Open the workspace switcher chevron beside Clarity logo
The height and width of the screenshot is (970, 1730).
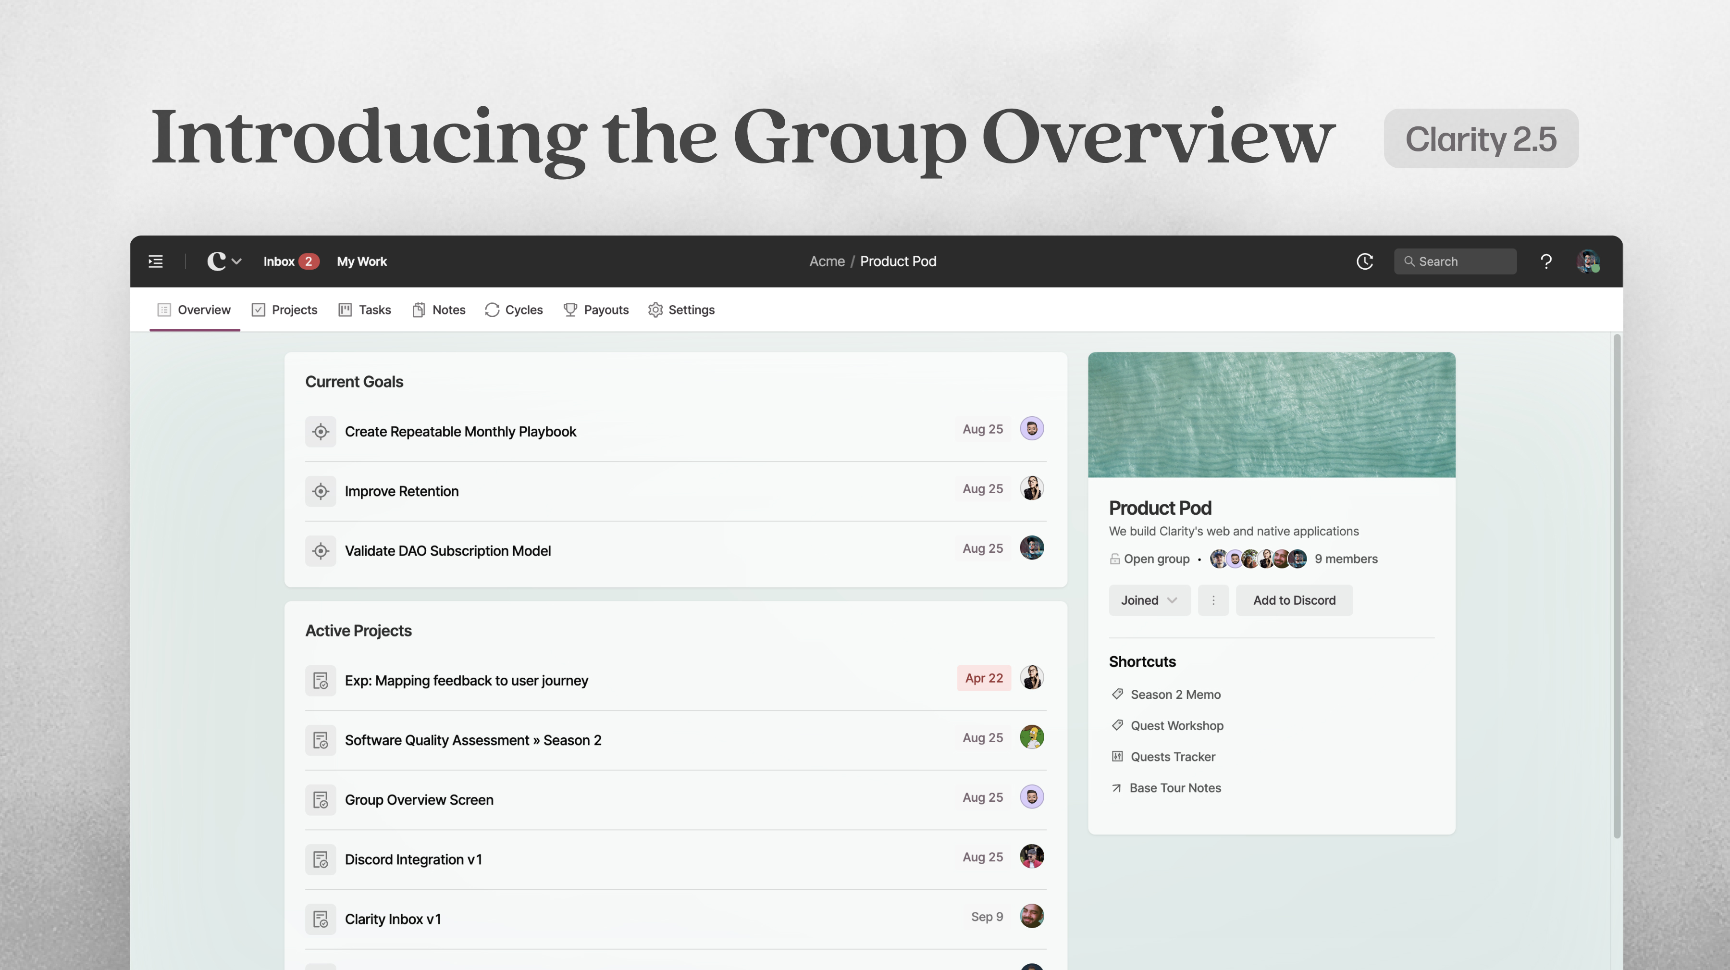(x=236, y=261)
